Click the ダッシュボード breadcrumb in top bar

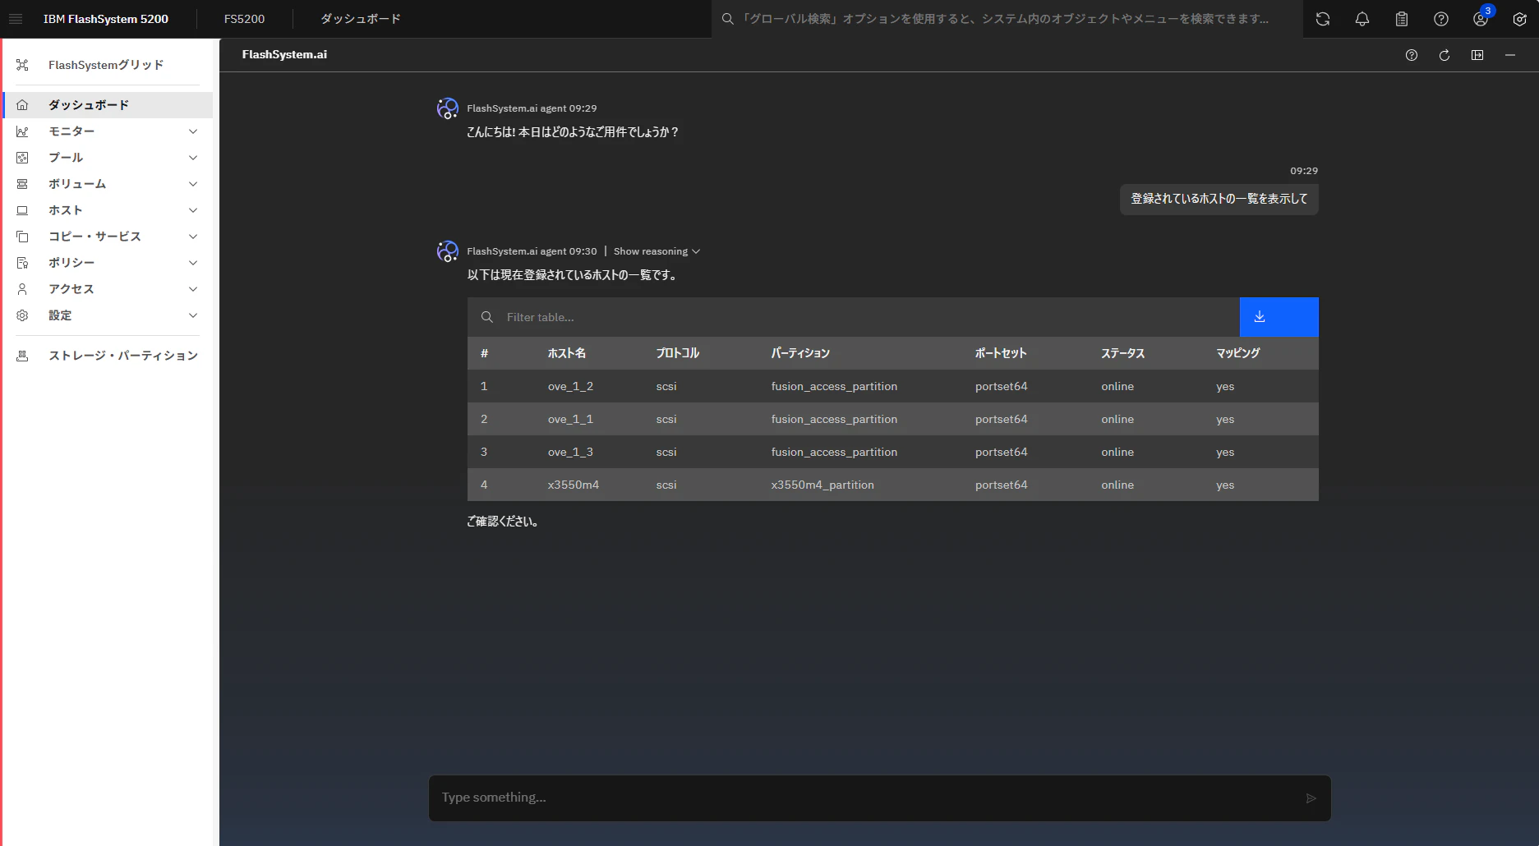pyautogui.click(x=361, y=19)
